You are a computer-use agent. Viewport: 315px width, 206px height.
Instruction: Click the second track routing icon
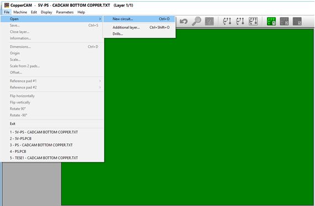240,21
